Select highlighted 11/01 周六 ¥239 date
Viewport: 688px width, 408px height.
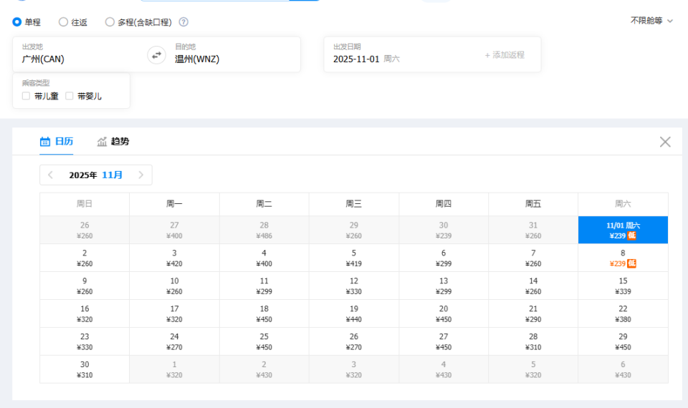point(623,230)
